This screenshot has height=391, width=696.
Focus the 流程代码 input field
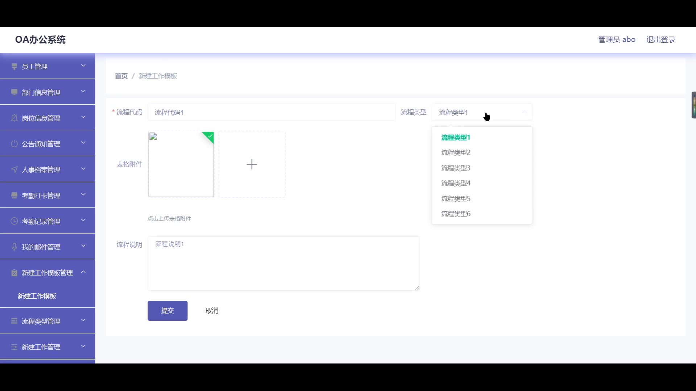(271, 112)
